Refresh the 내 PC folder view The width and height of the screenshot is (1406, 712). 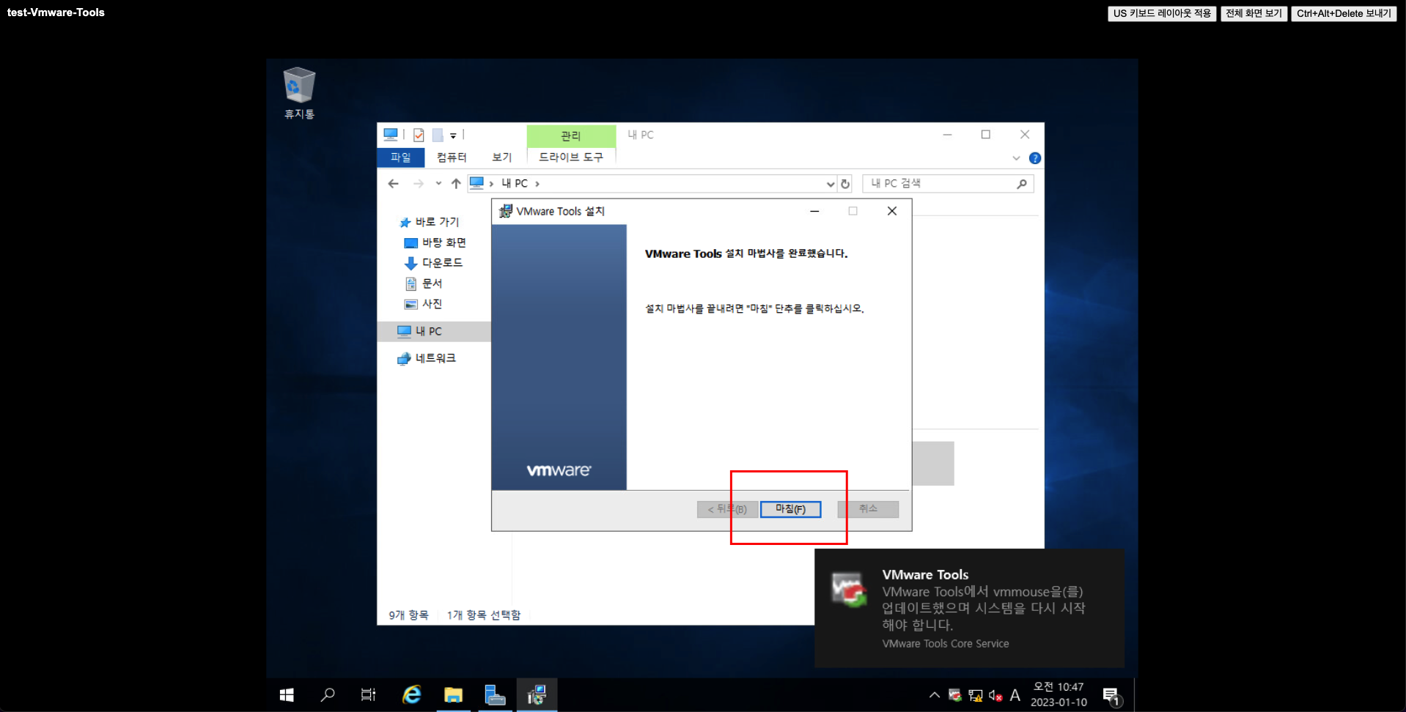pos(845,184)
